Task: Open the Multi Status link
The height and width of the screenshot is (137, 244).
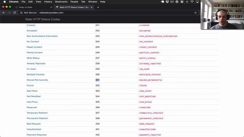Action: tap(33, 58)
